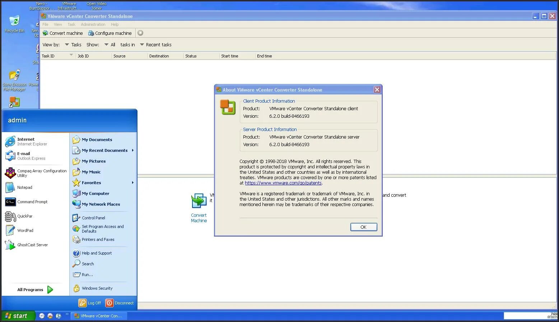Open the Task menu

tap(71, 24)
